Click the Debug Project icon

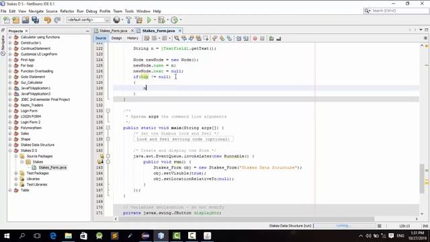point(161,20)
